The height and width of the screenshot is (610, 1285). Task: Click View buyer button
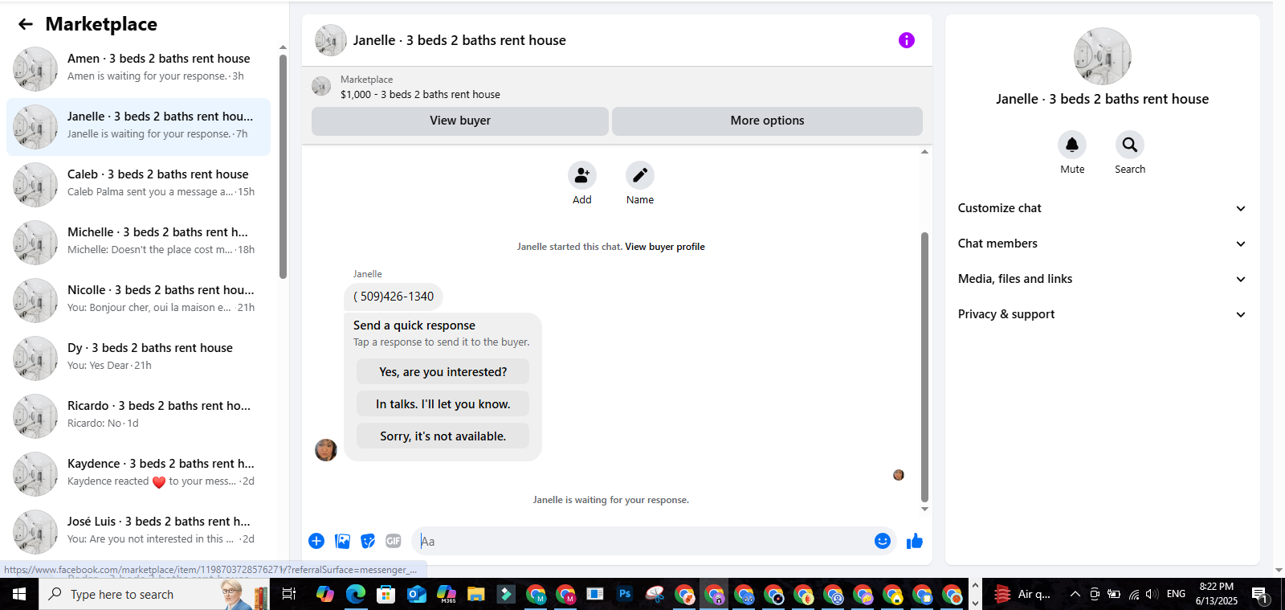(460, 121)
